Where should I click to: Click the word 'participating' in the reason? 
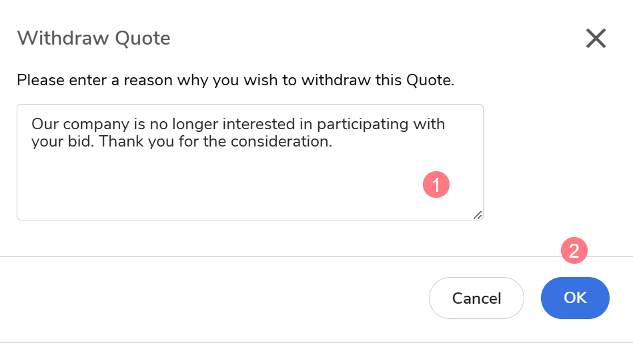point(362,125)
